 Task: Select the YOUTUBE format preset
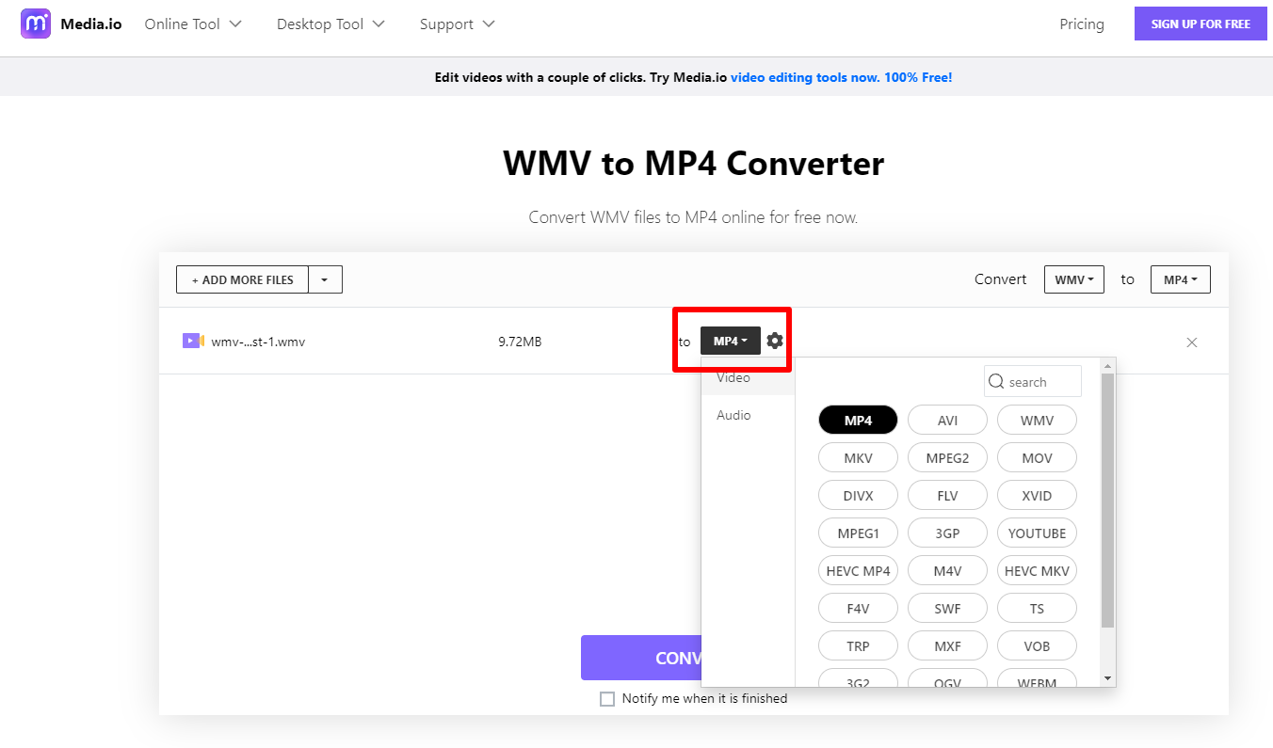coord(1037,533)
